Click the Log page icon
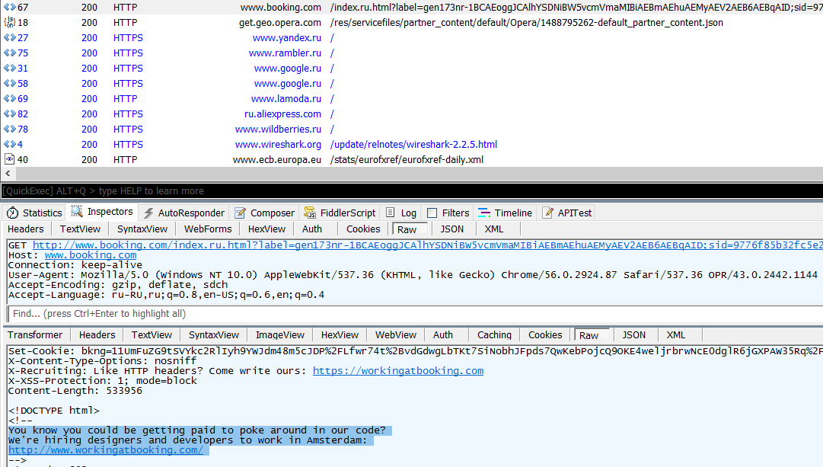This screenshot has width=823, height=467. [x=391, y=213]
